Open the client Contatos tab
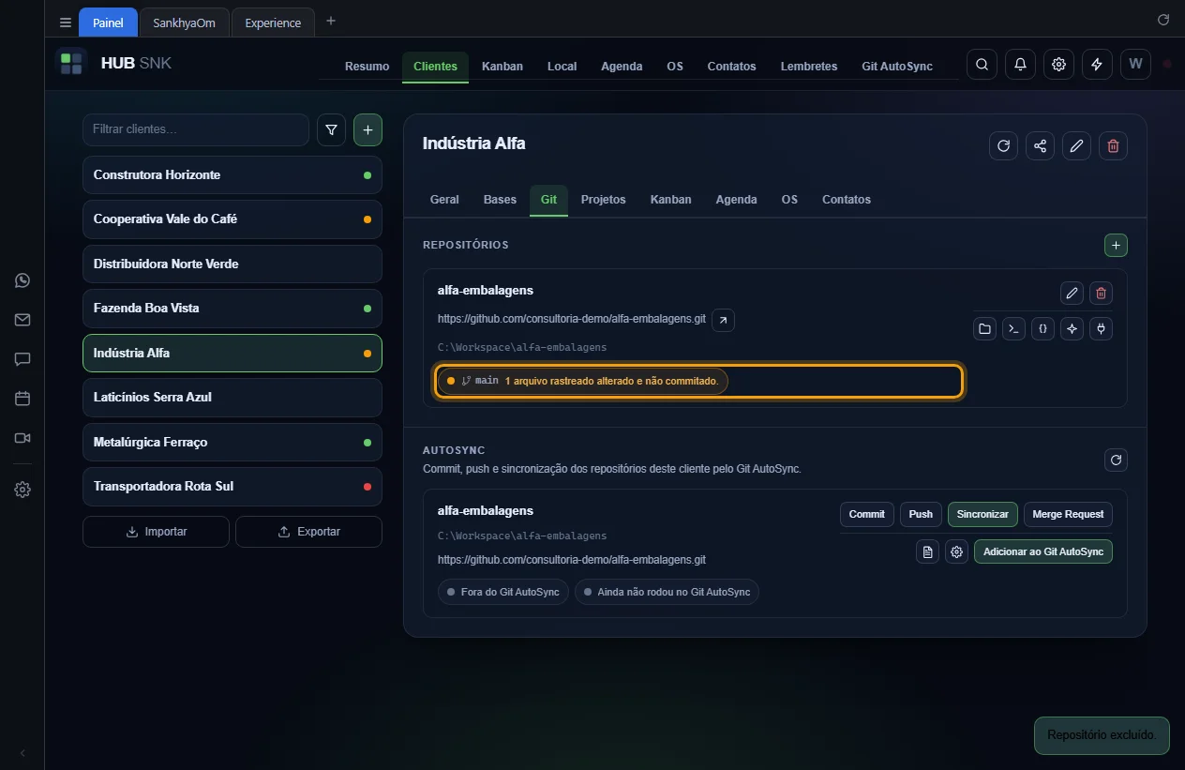Viewport: 1185px width, 770px height. [x=847, y=200]
